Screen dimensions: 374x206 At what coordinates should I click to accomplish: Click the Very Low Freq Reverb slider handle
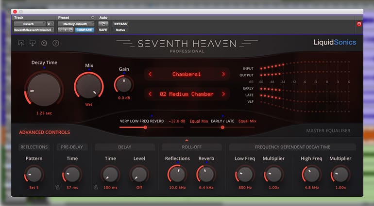click(x=145, y=127)
